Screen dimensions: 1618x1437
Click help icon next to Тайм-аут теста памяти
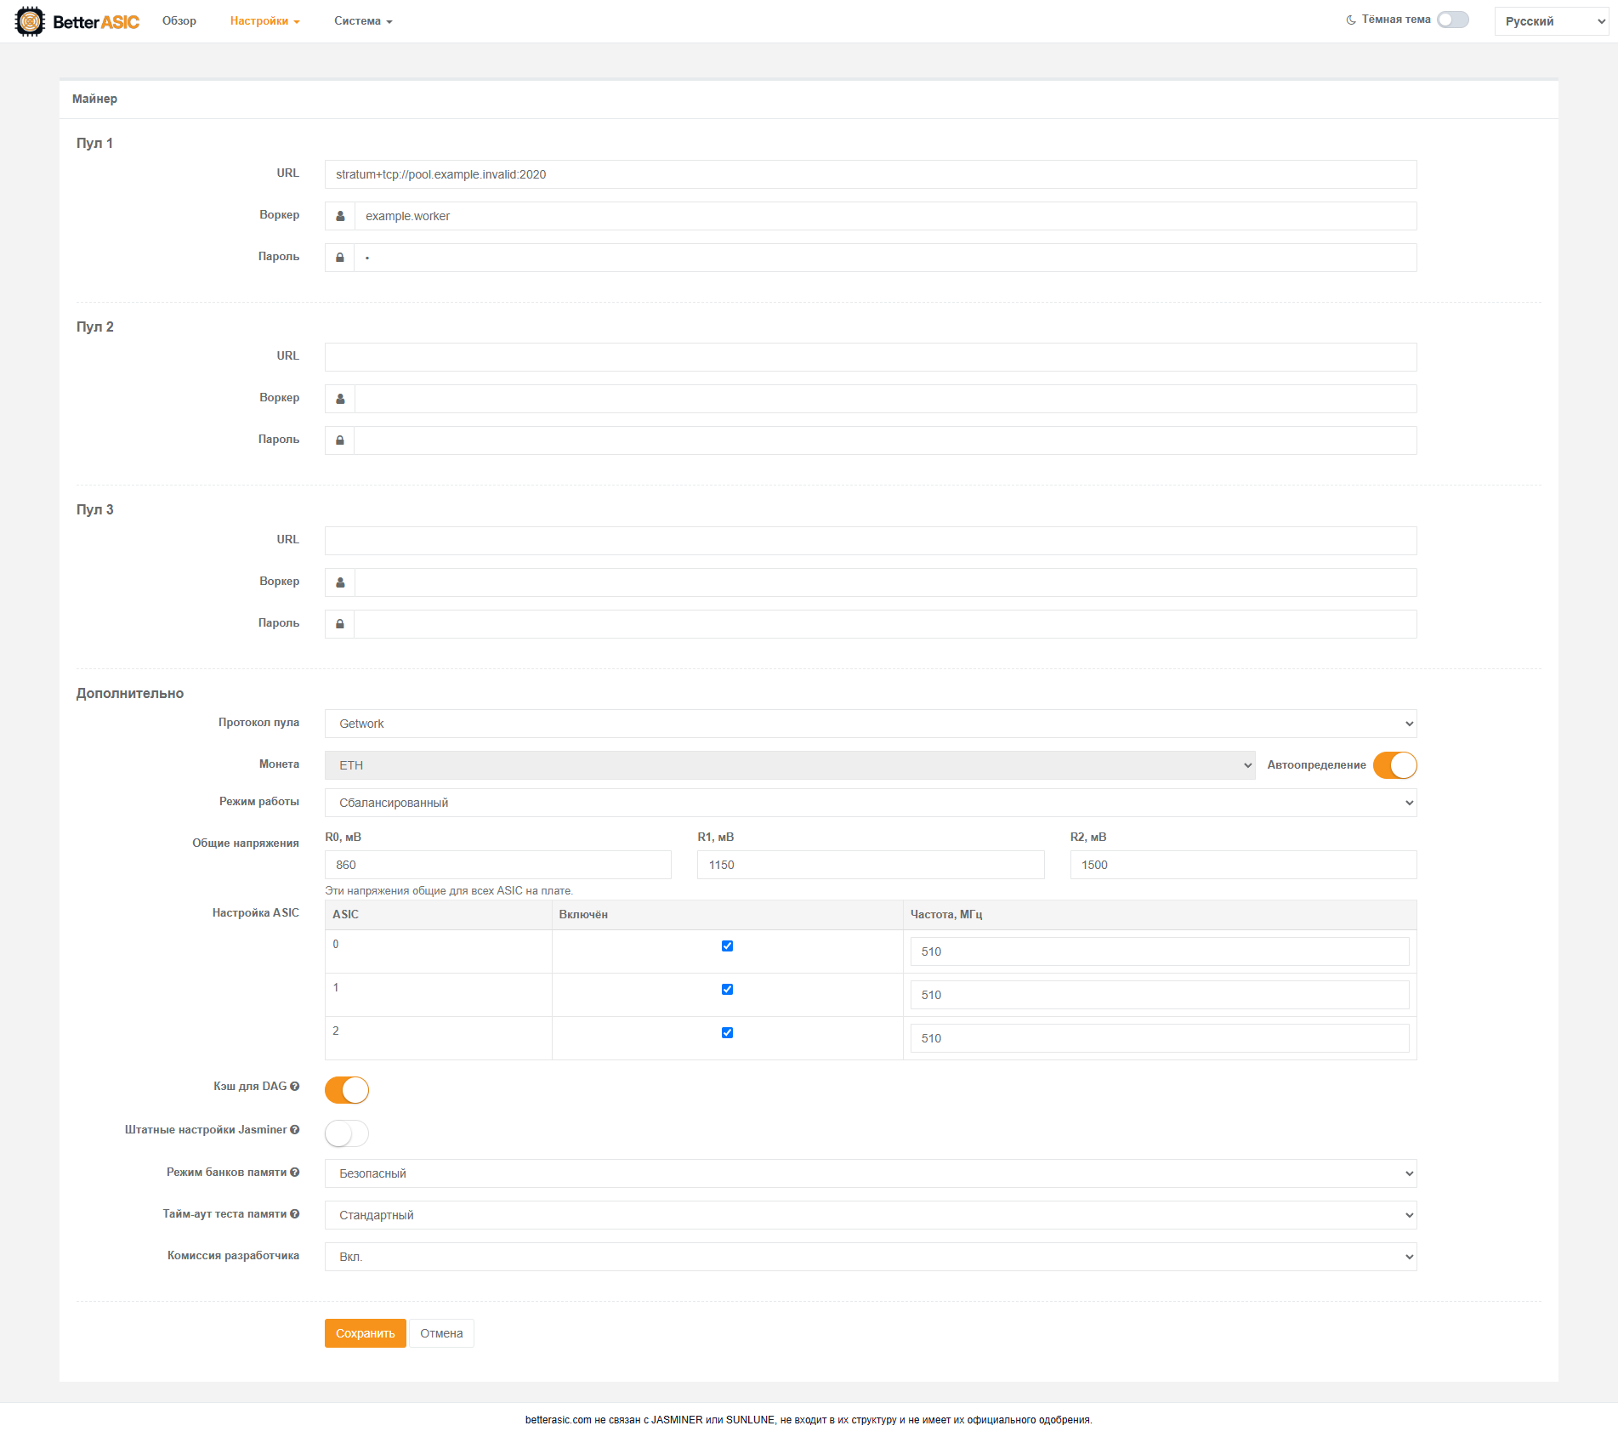coord(295,1213)
